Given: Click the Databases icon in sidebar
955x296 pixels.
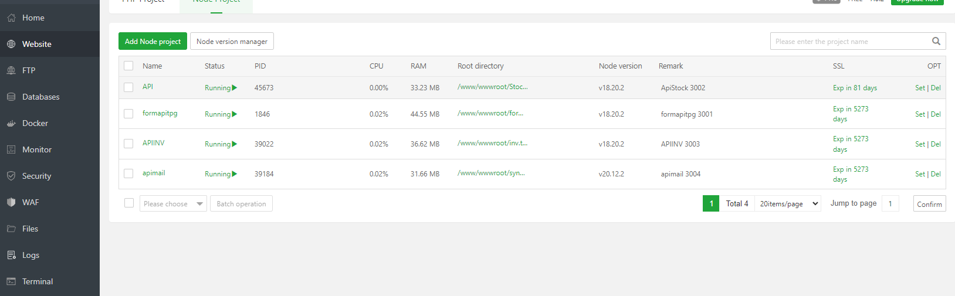Looking at the screenshot, I should (x=11, y=97).
